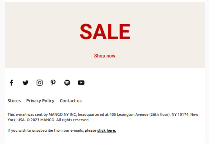The width and height of the screenshot is (209, 149).
Task: Click the © 2023 MANGO copyright text
Action: 41,120
